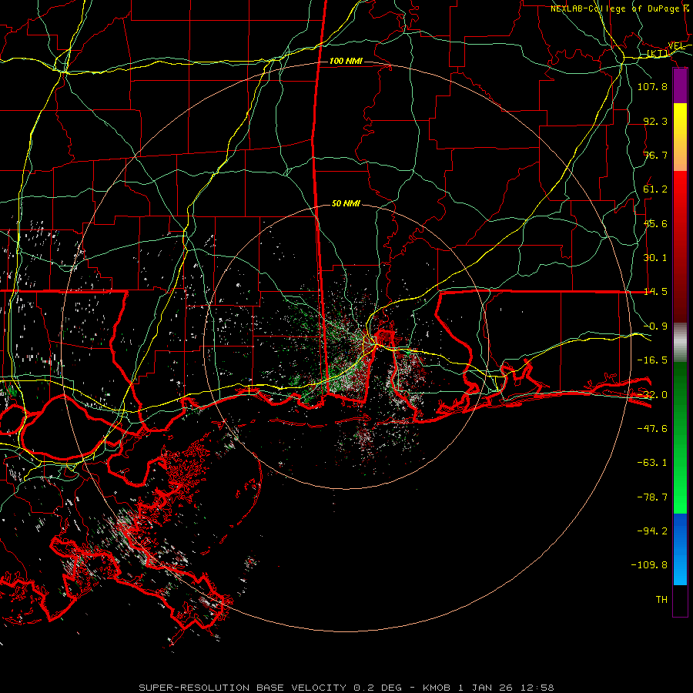Click the TH label on the legend
The image size is (693, 693).
click(x=661, y=600)
